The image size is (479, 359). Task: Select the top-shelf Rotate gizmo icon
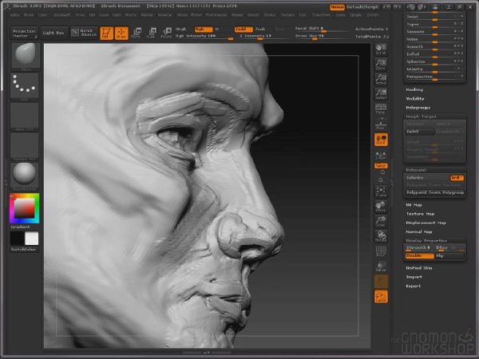[166, 33]
